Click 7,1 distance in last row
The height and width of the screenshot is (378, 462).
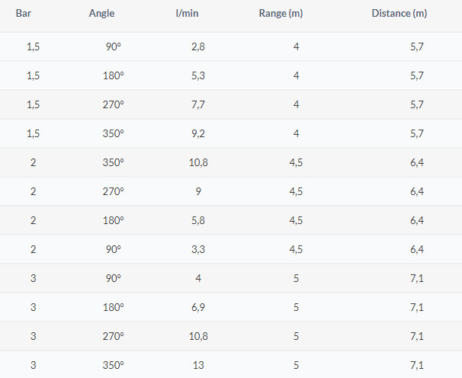pyautogui.click(x=416, y=365)
